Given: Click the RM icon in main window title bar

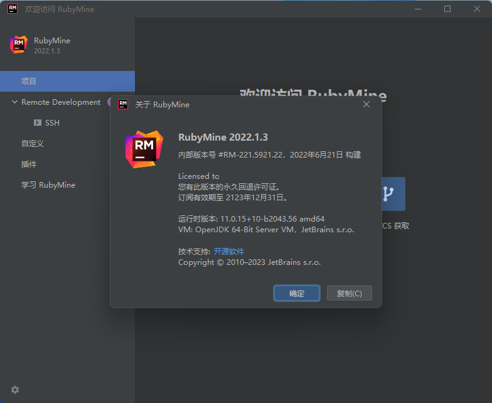Looking at the screenshot, I should pyautogui.click(x=13, y=9).
